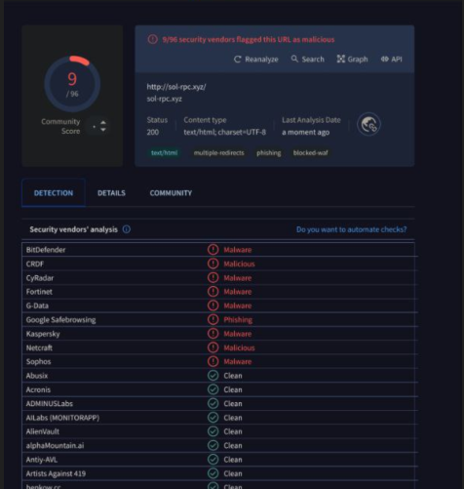Vote community score down arrow
The height and width of the screenshot is (489, 464).
coord(103,130)
